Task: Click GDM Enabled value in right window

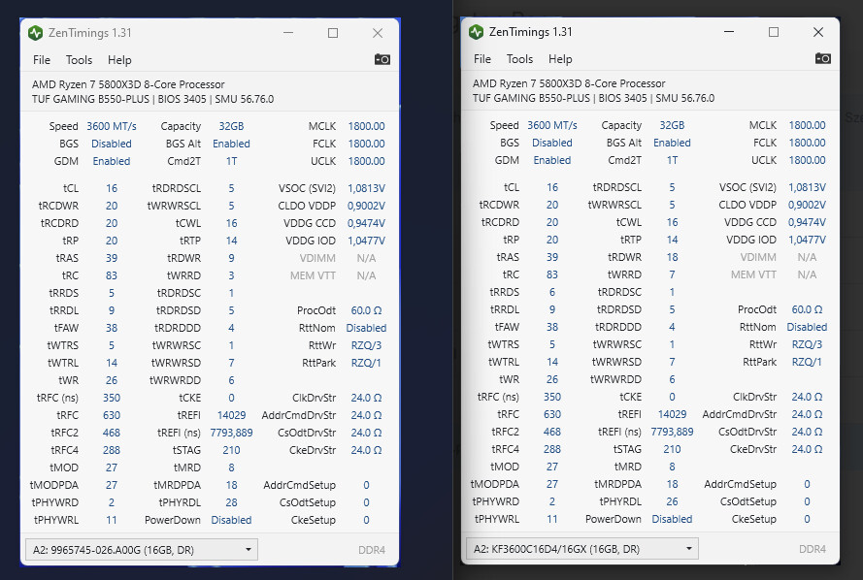Action: tap(552, 160)
